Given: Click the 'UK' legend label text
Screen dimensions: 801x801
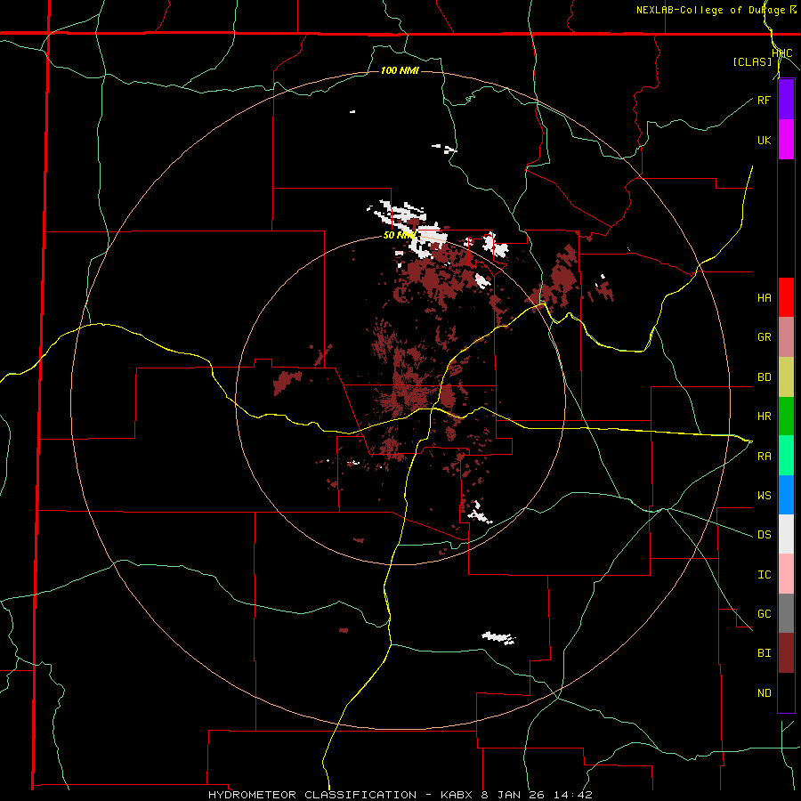Looking at the screenshot, I should 764,140.
